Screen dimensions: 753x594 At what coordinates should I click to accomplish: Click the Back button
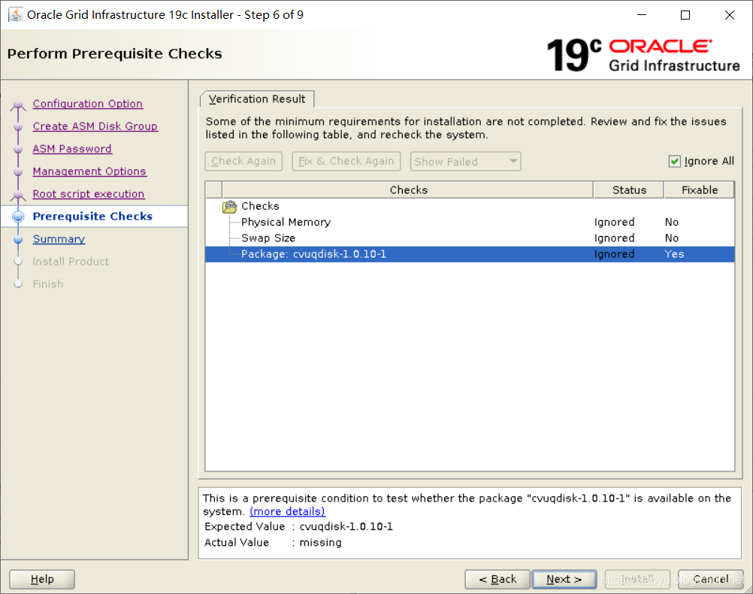click(x=497, y=579)
